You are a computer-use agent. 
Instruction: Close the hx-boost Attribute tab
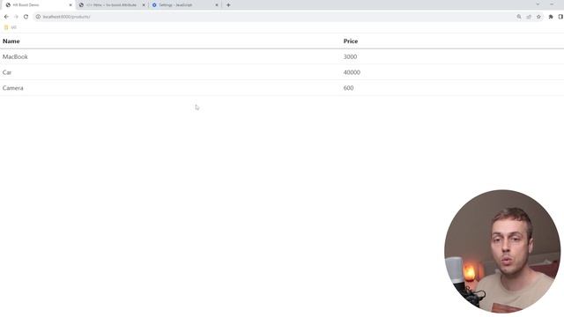[x=144, y=5]
